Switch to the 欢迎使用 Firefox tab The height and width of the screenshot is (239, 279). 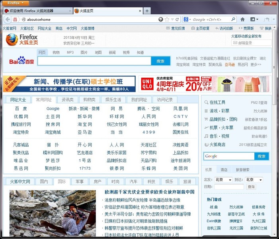[x=38, y=11]
